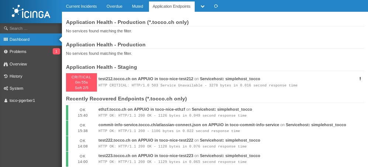Click the 1129 bytes HTTP OK output

tap(173, 161)
